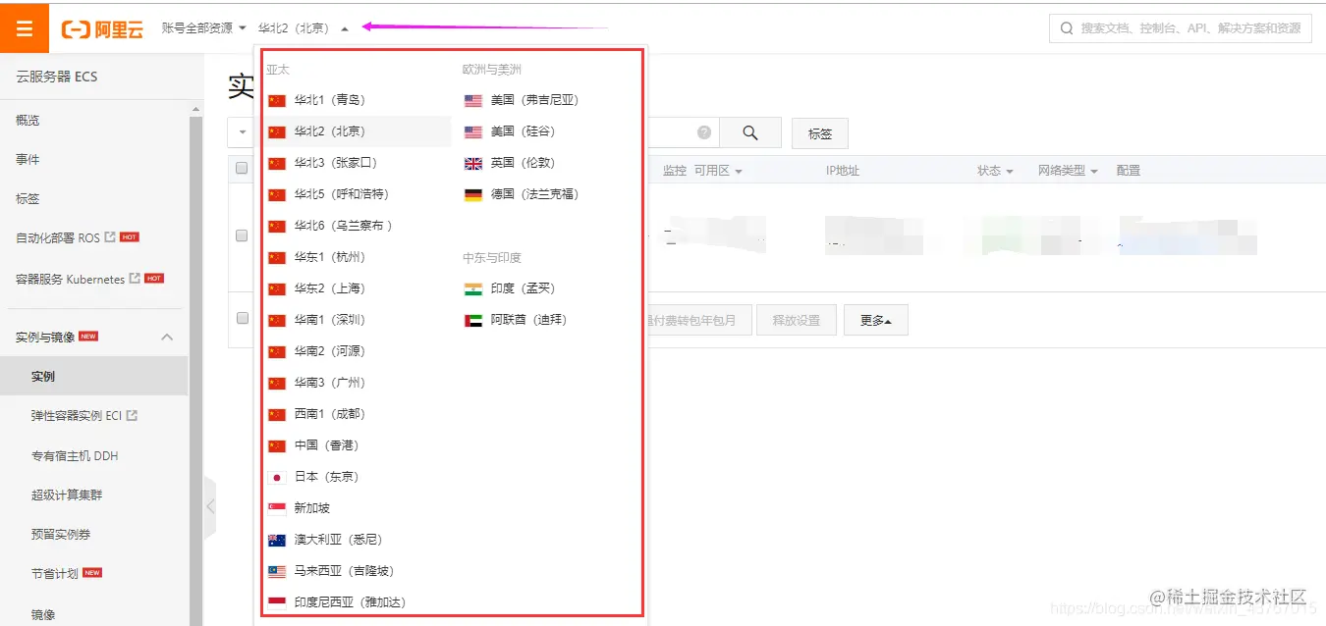Click the US flag beside 硅谷

point(473,131)
